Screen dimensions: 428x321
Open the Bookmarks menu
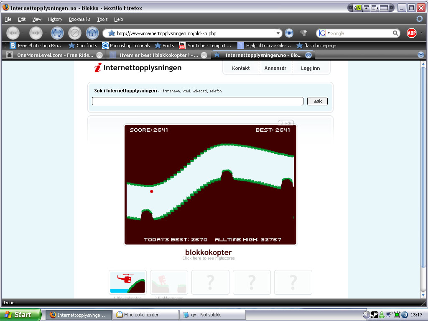pyautogui.click(x=79, y=19)
